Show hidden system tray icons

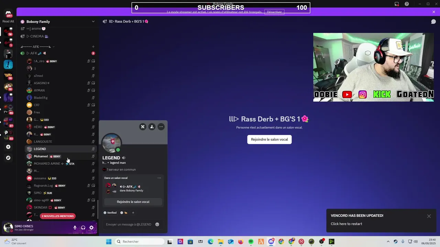coord(388,242)
